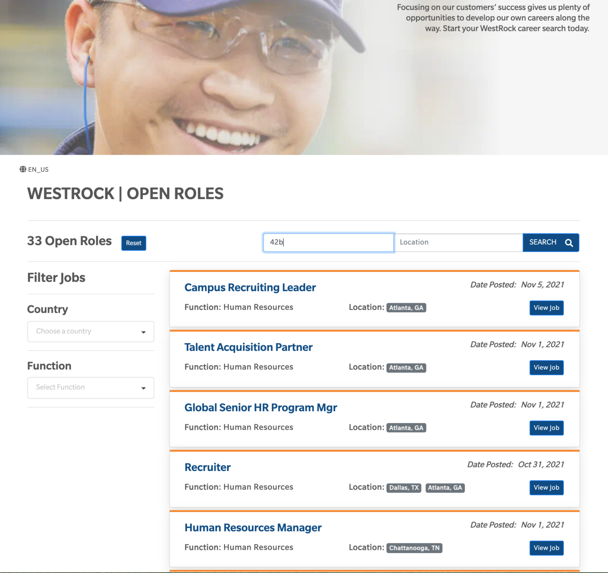608x573 pixels.
Task: Click View Job for Human Resources Manager
Action: pyautogui.click(x=546, y=548)
